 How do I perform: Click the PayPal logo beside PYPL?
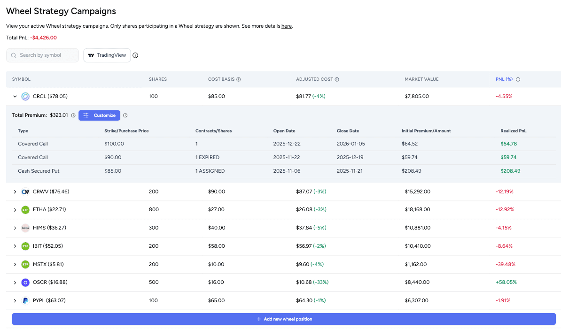coord(25,300)
